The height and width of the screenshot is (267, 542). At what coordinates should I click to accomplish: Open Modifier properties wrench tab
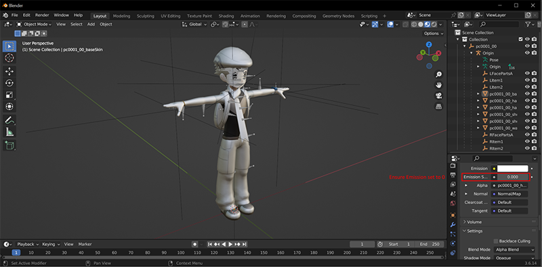point(453,225)
